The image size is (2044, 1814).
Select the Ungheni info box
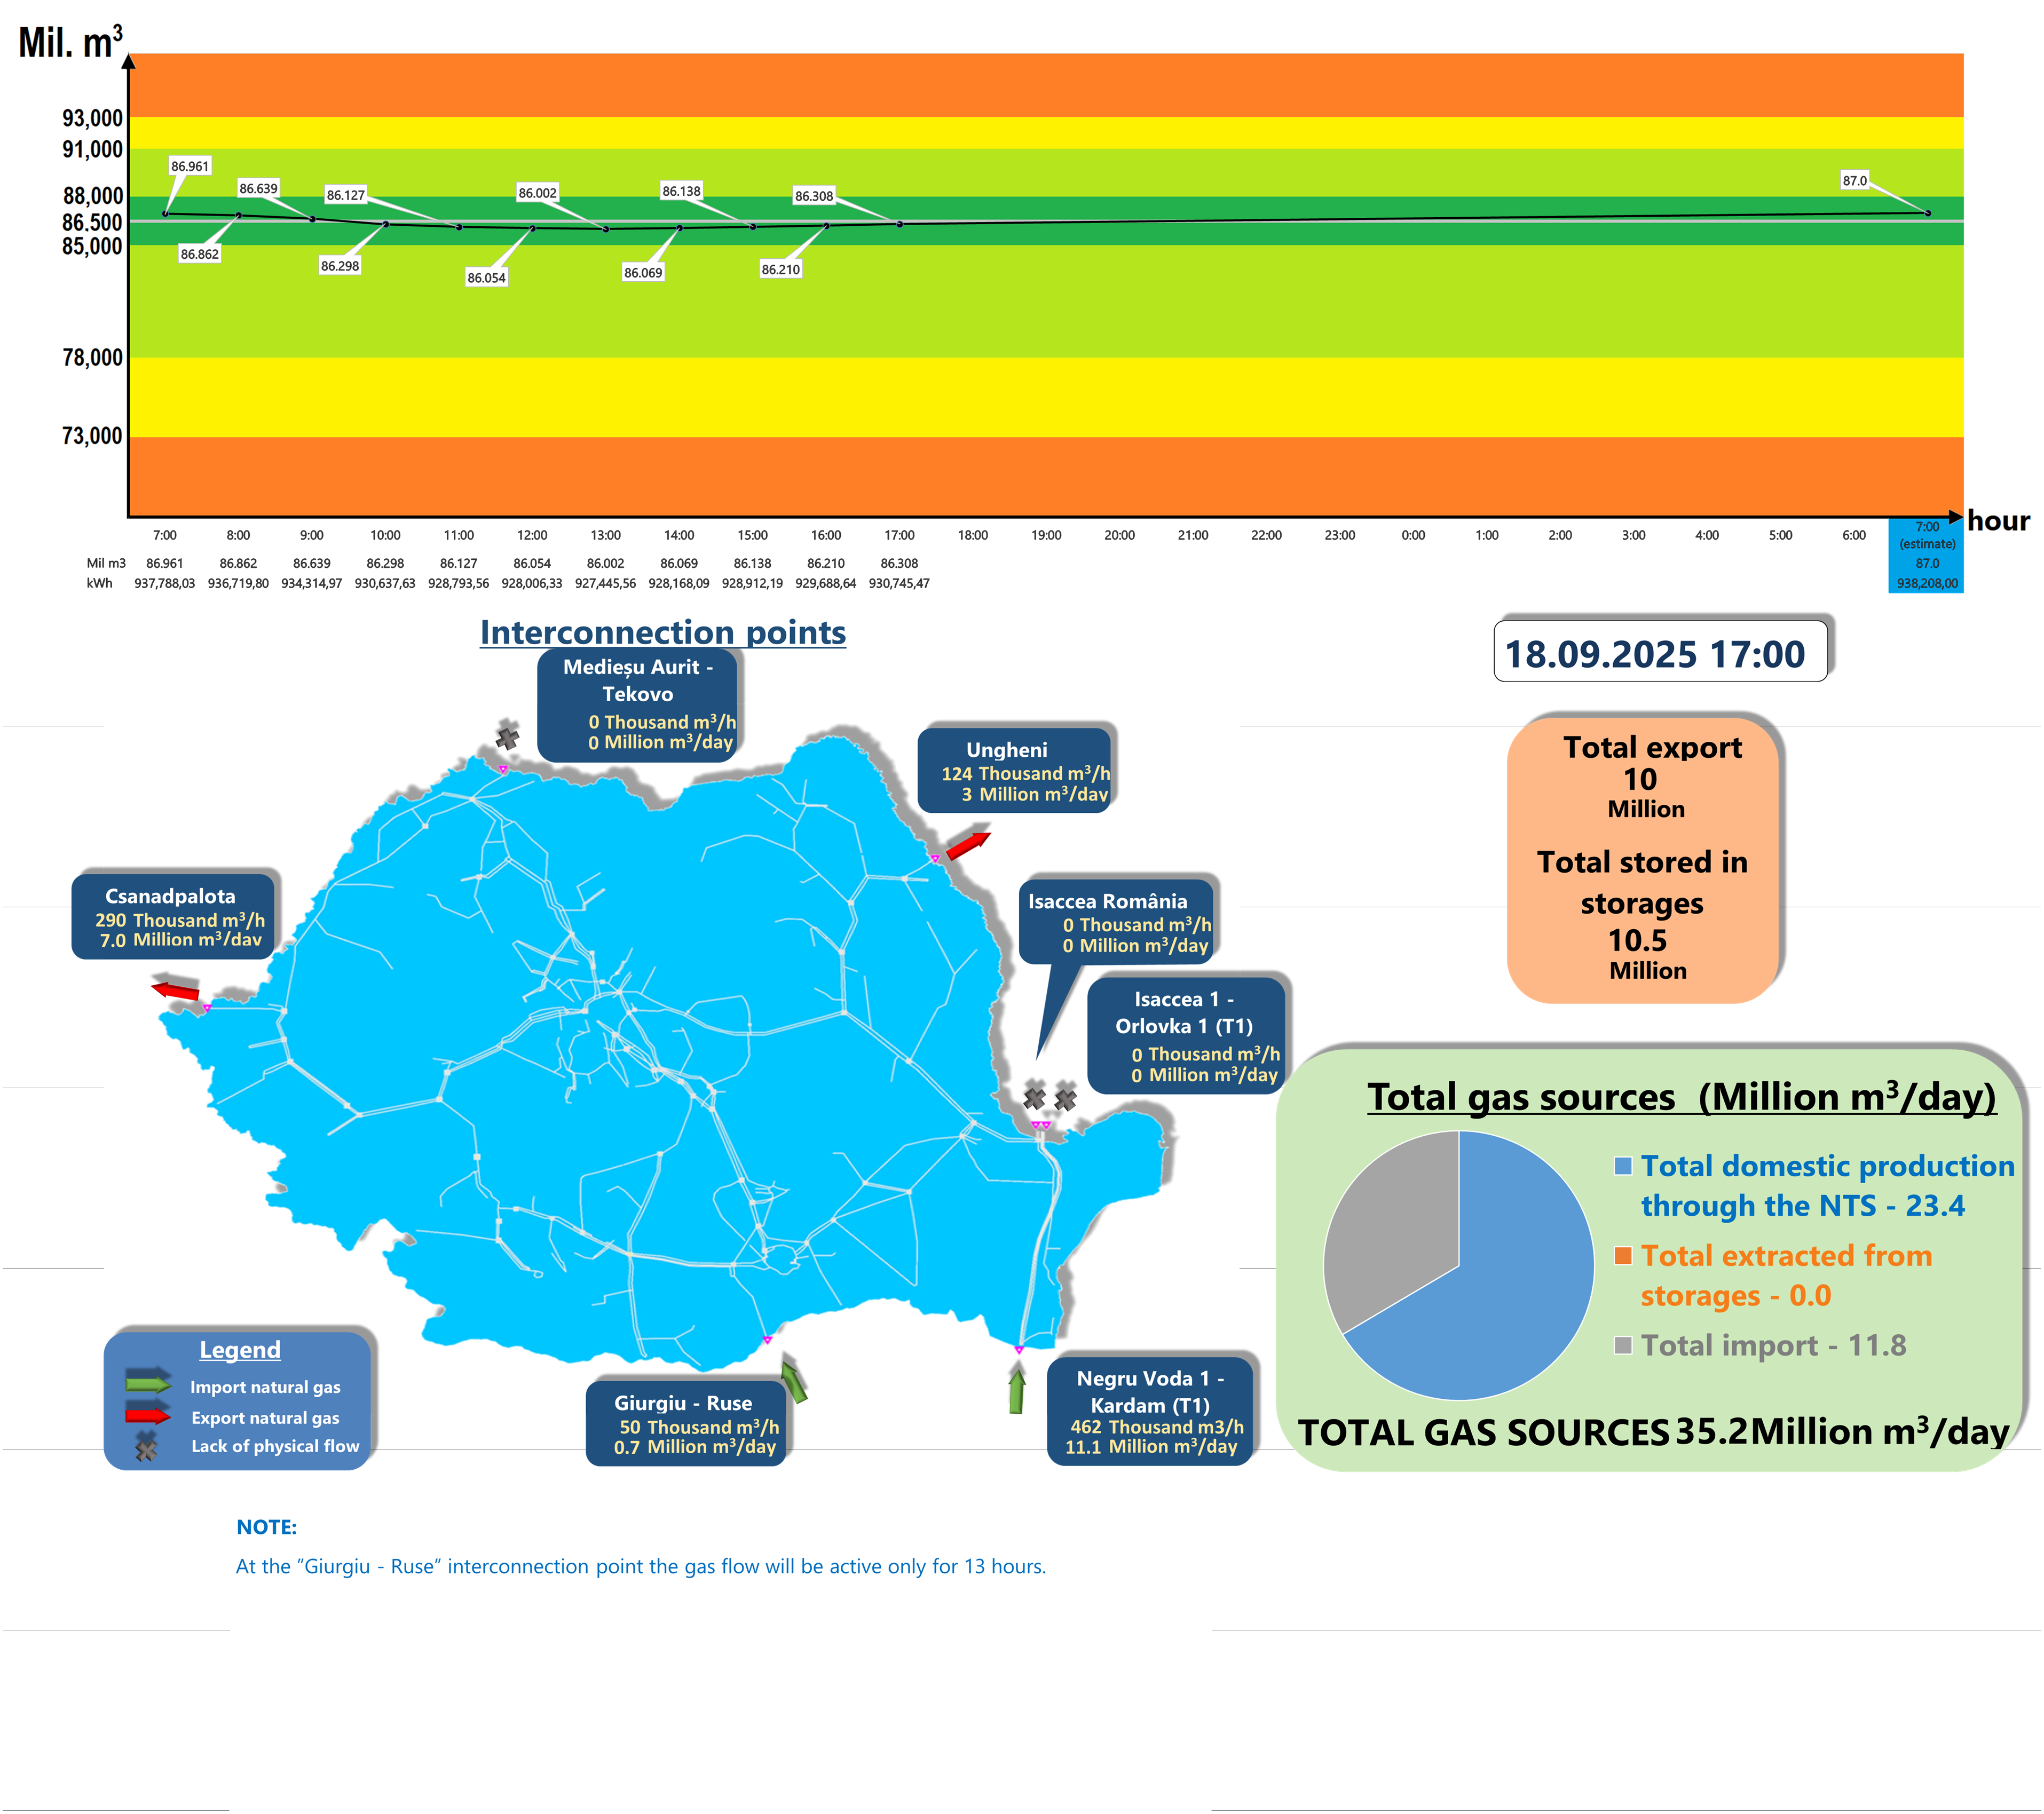tap(1015, 770)
